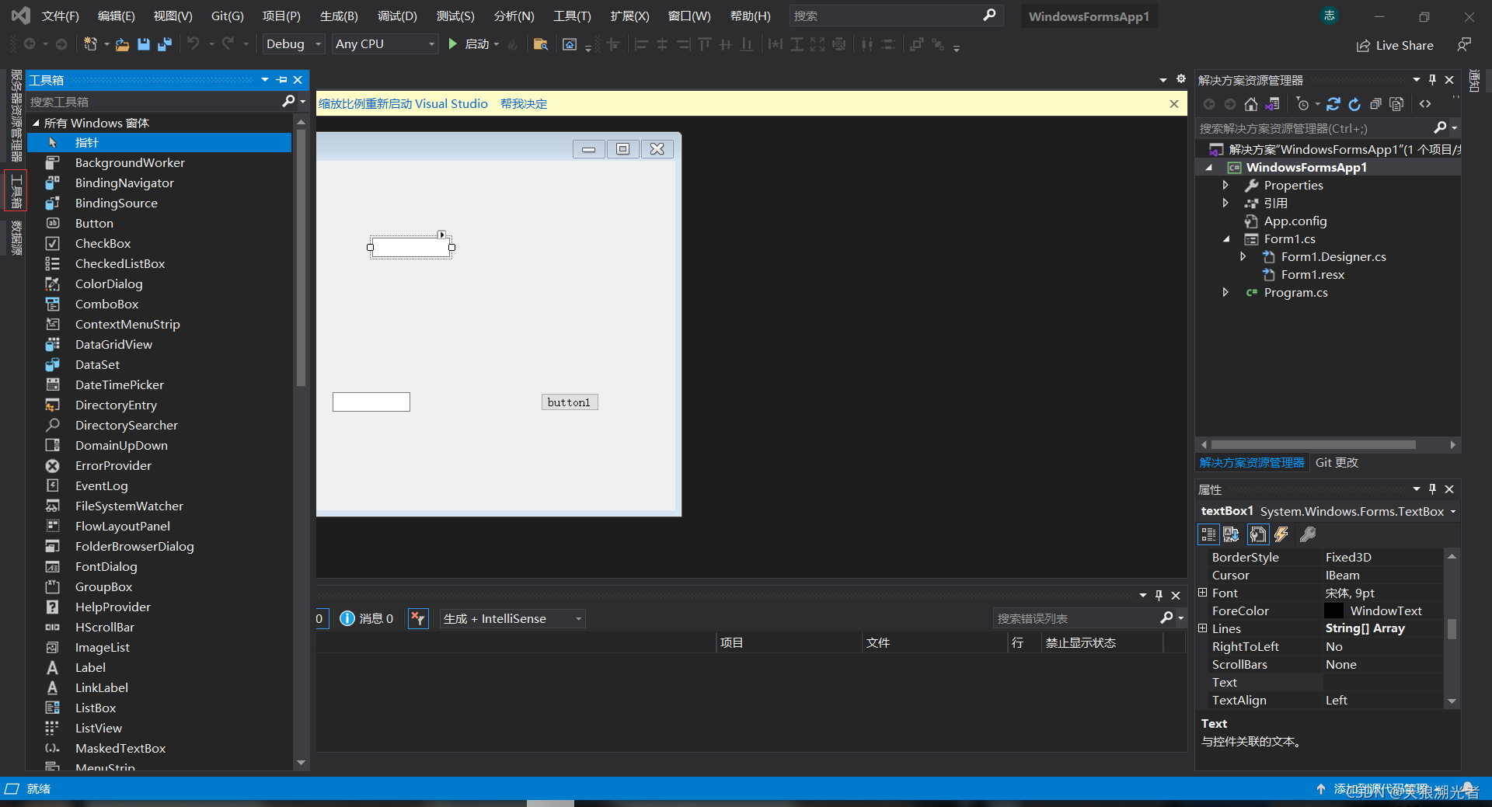The height and width of the screenshot is (807, 1492).
Task: Select Button in the toolbox
Action: [94, 223]
